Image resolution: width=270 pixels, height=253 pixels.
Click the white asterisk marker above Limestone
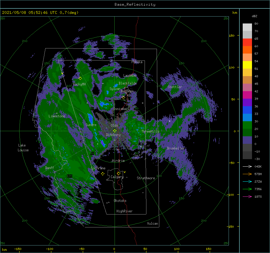click(x=57, y=113)
